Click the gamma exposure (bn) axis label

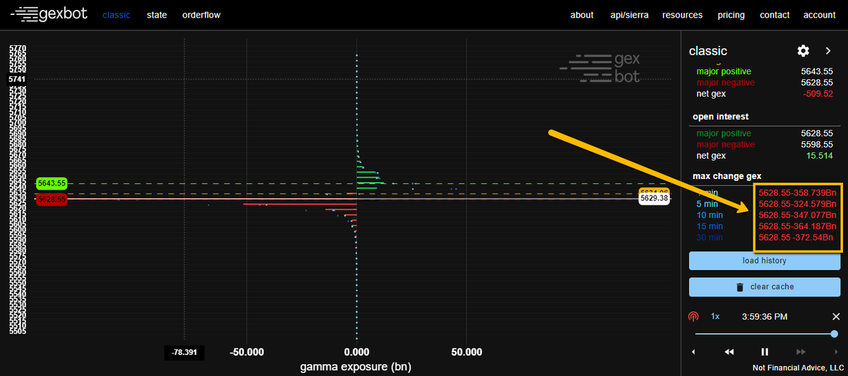[355, 367]
